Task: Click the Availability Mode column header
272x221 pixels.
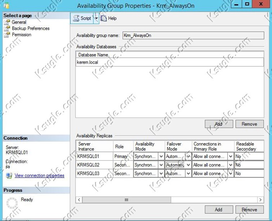Action: click(x=149, y=146)
